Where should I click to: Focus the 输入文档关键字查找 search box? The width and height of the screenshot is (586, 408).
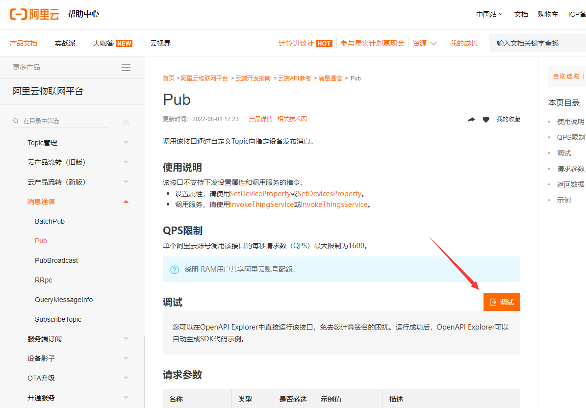(537, 43)
